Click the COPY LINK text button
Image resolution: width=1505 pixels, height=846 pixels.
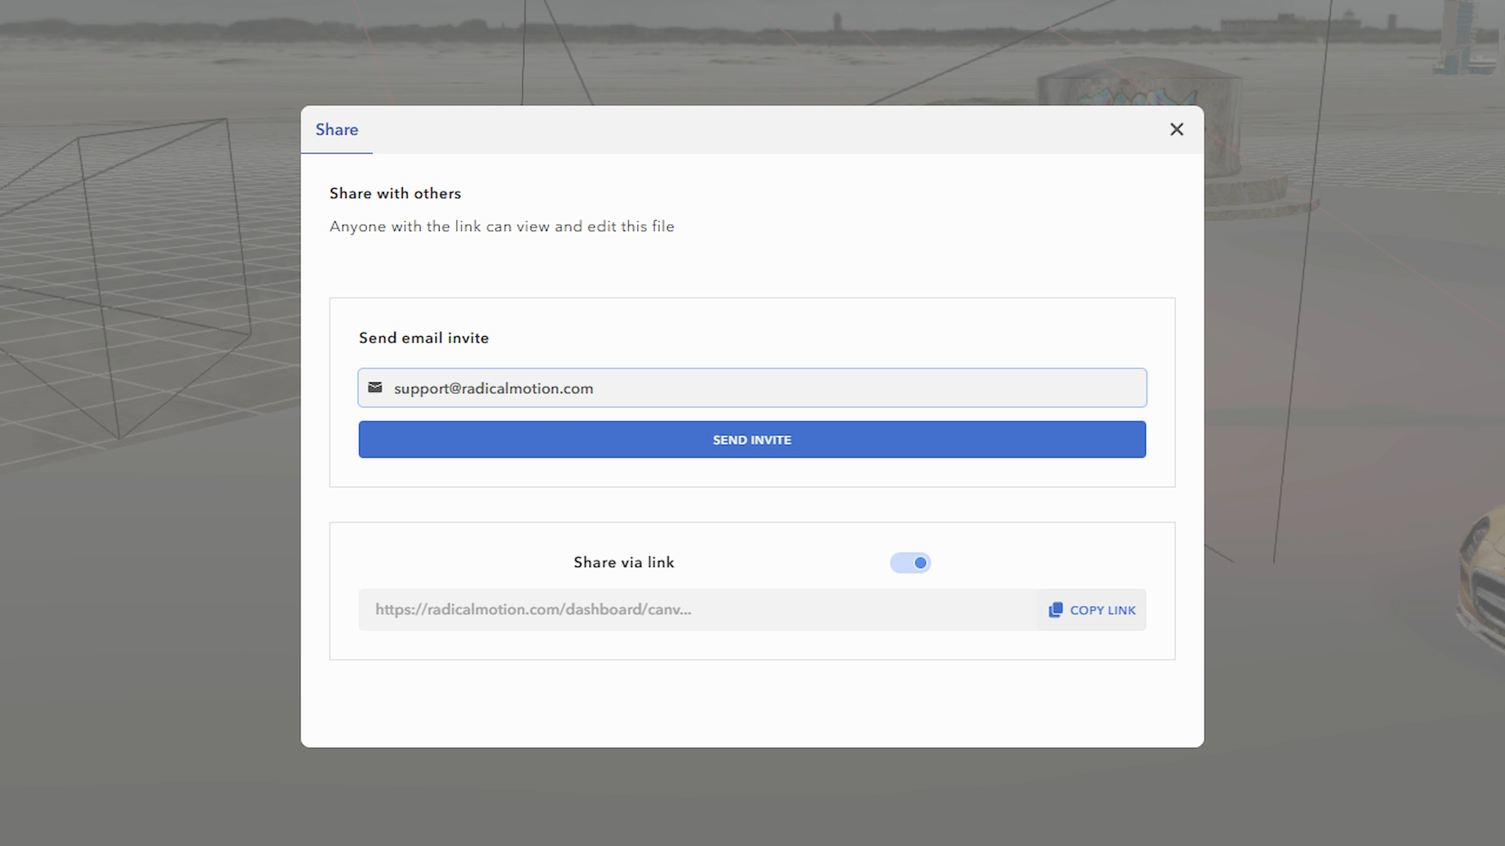click(x=1102, y=610)
